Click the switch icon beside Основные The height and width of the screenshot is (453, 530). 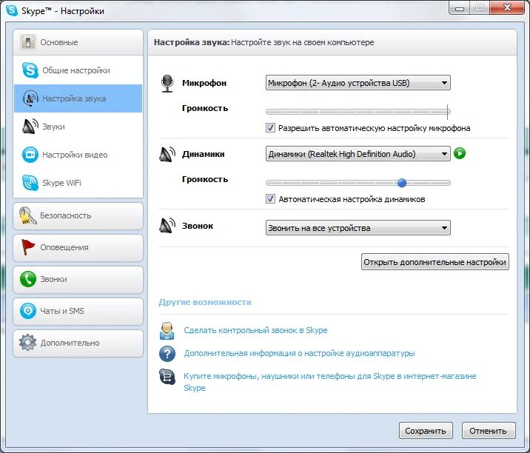coord(27,42)
